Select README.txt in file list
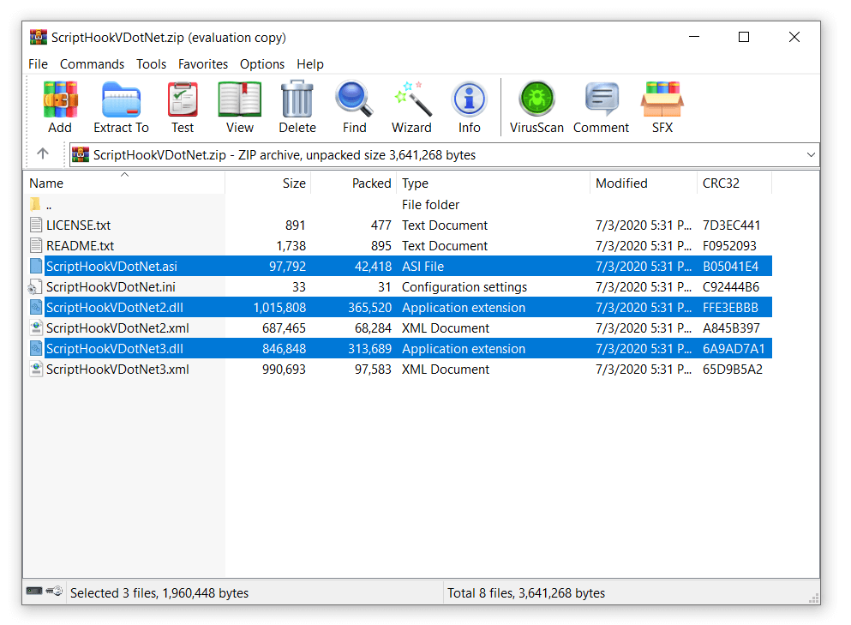The height and width of the screenshot is (625, 851). [x=80, y=246]
